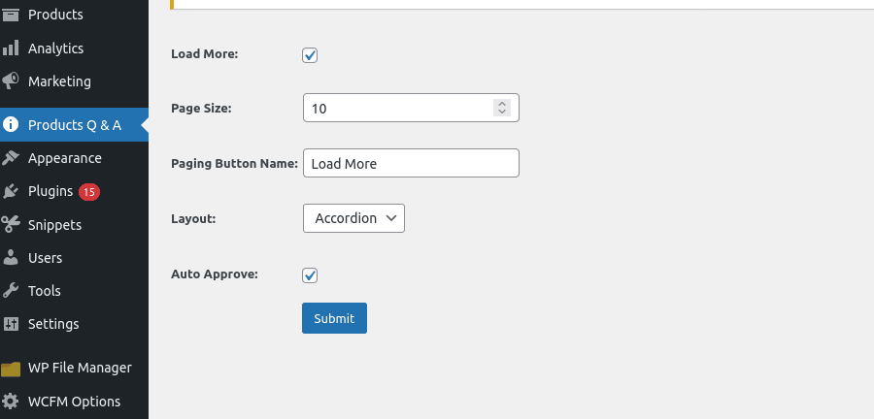Decrease Page Size with the down arrow
874x419 pixels.
(x=502, y=112)
